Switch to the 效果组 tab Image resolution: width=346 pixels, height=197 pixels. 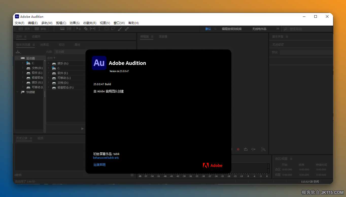pyautogui.click(x=45, y=45)
